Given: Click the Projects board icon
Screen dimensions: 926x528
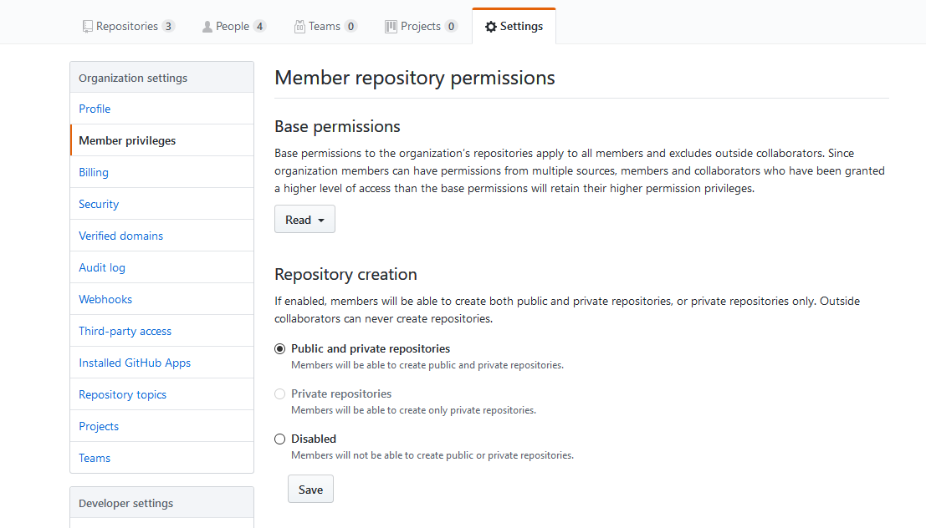Looking at the screenshot, I should [x=390, y=26].
